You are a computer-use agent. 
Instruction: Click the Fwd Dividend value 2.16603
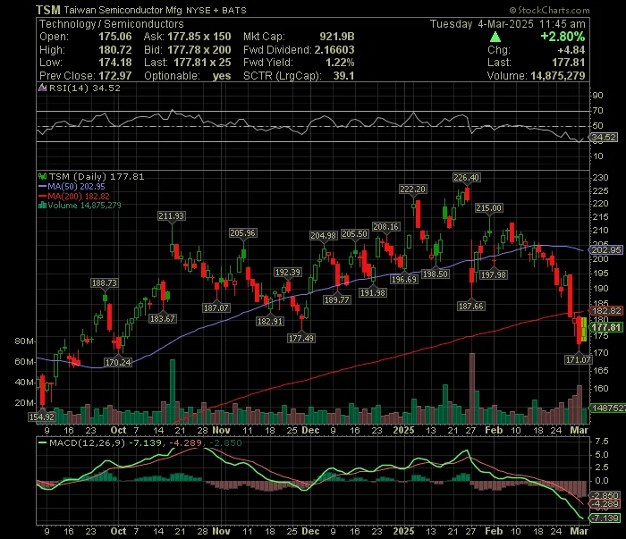pyautogui.click(x=334, y=50)
